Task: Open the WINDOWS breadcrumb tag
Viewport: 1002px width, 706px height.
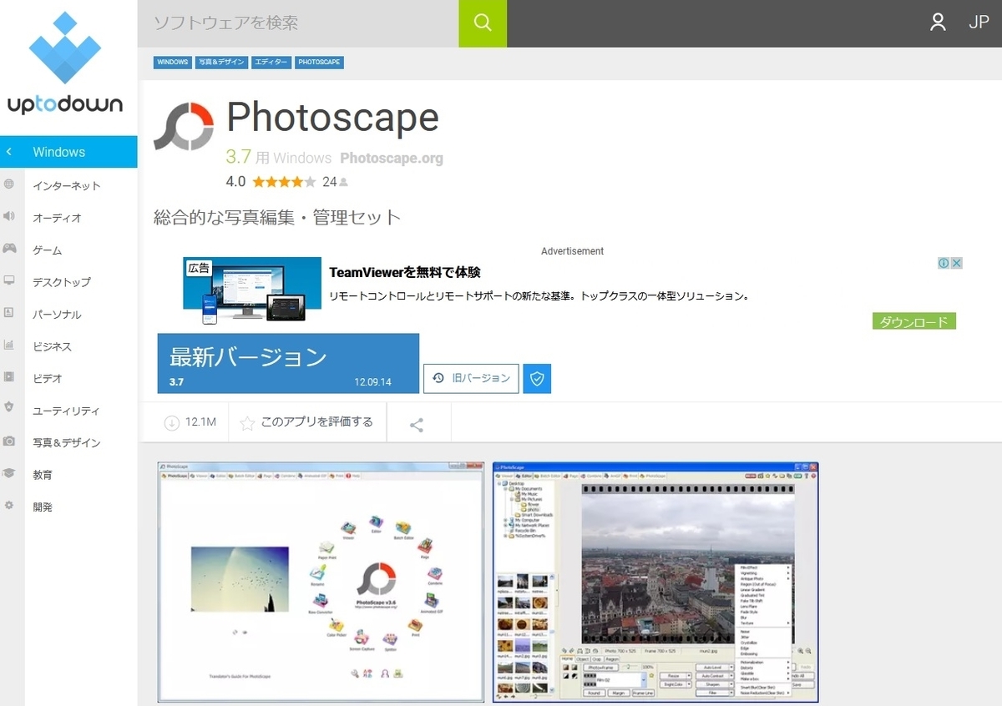Action: (172, 62)
